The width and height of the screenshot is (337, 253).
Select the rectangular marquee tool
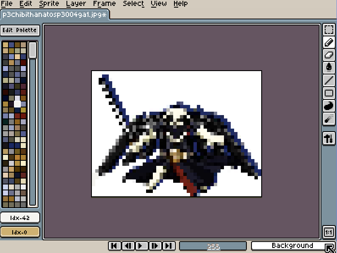pyautogui.click(x=329, y=30)
